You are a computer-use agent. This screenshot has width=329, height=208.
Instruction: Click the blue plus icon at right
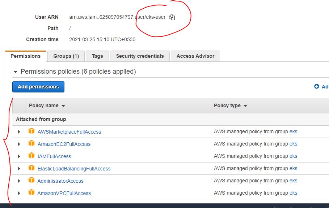(317, 87)
